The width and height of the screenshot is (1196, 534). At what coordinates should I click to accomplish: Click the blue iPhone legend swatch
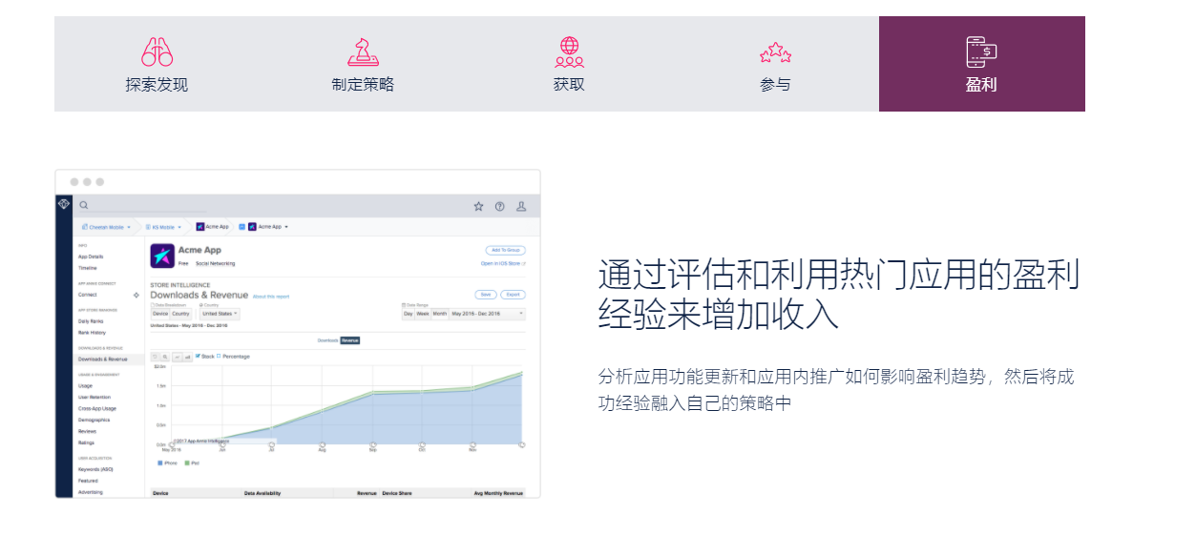click(160, 463)
